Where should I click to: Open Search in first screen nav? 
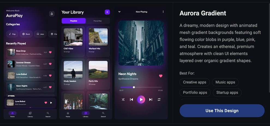click(x=48, y=114)
